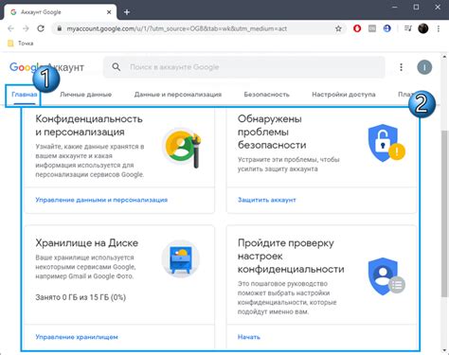Image resolution: width=449 pixels, height=355 pixels.
Task: Select the Аккаунт Google browser tab
Action: coord(60,12)
